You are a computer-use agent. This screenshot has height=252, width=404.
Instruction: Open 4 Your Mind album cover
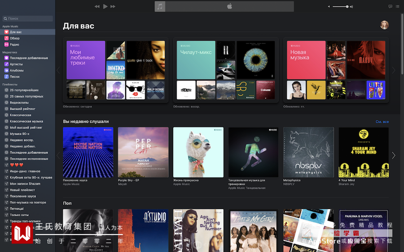[364, 152]
